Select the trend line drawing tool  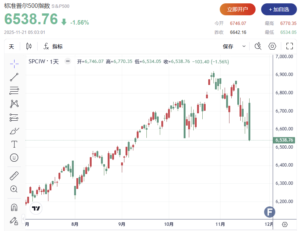[14, 77]
